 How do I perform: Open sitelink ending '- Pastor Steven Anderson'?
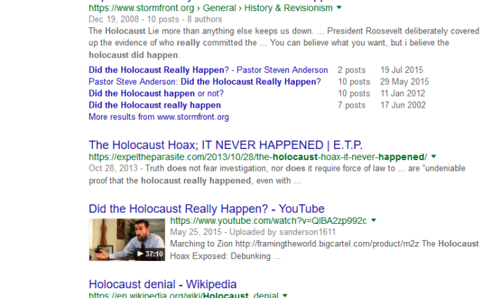[208, 70]
